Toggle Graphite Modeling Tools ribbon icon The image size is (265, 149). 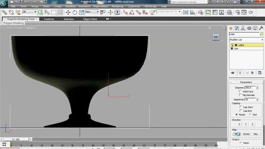(208, 12)
